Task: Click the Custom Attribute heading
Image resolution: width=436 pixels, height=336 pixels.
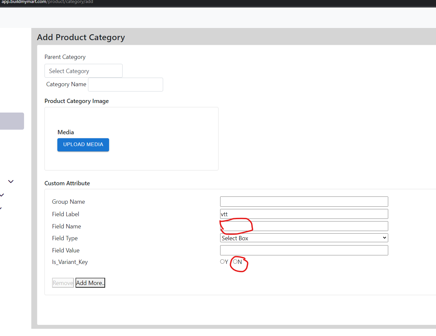Action: pyautogui.click(x=67, y=183)
